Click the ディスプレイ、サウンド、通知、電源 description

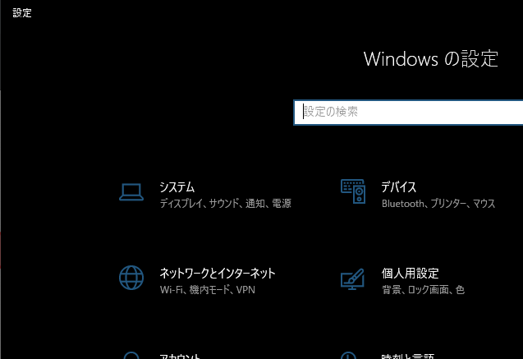(226, 203)
